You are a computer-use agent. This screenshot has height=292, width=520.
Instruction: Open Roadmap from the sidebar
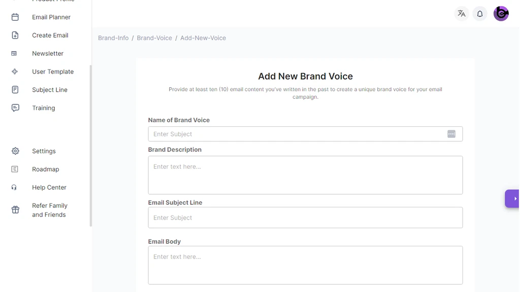point(45,169)
